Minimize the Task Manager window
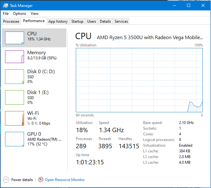The image size is (211, 188). [174, 5]
